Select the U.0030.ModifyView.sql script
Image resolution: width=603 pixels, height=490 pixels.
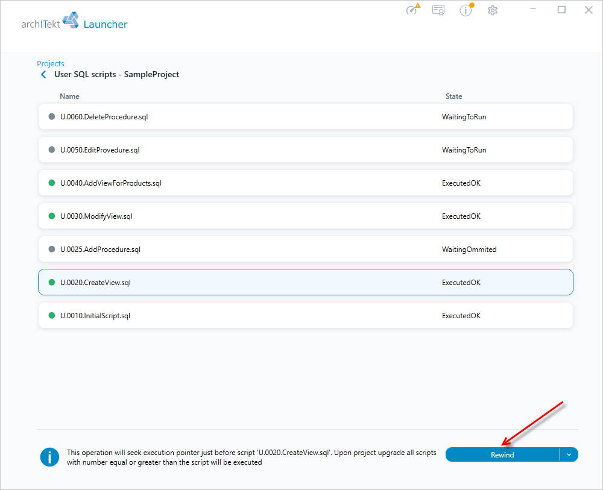tap(305, 216)
